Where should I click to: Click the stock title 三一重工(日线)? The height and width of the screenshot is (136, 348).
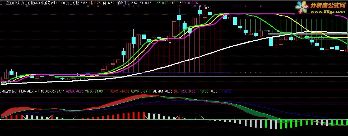(x=10, y=3)
